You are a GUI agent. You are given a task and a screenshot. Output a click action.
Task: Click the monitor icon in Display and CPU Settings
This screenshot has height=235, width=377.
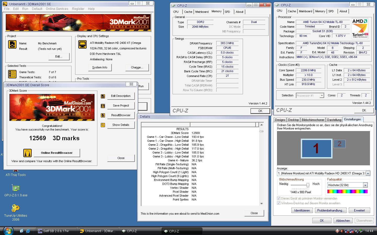[82, 44]
